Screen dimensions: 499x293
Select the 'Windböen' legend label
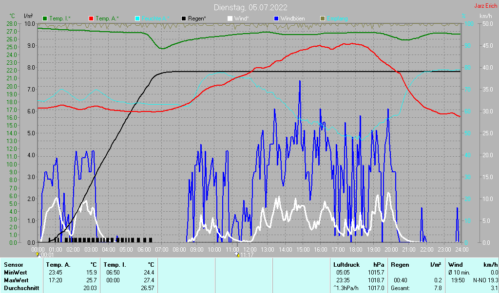click(x=292, y=19)
